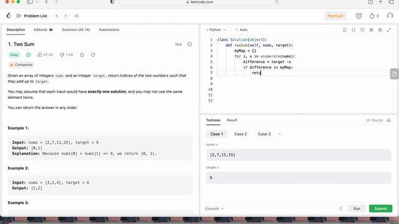Click the Source toggle in testcase panel

point(375,120)
